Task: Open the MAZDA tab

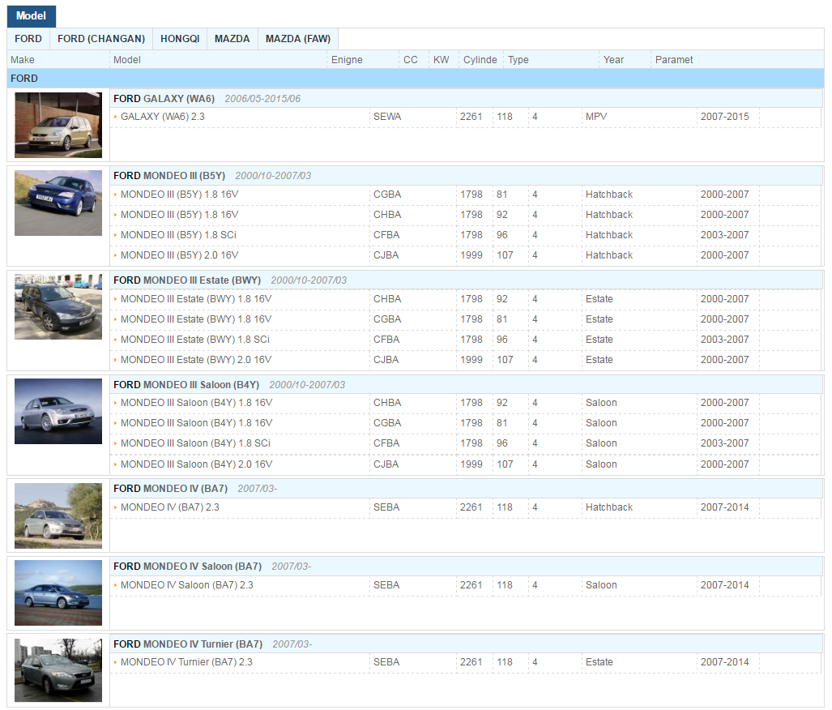Action: [232, 39]
